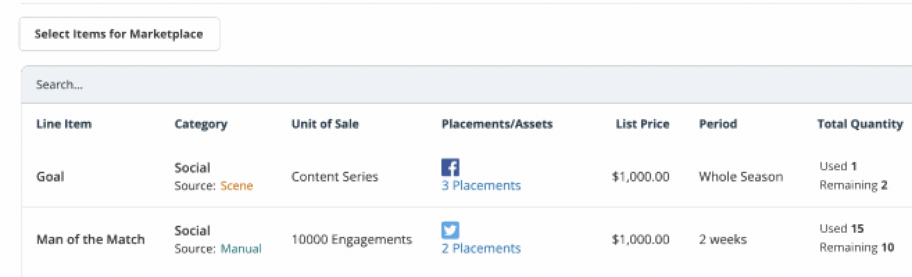Screen dimensions: 912x277
Task: Select the Goal line item
Action: point(50,177)
